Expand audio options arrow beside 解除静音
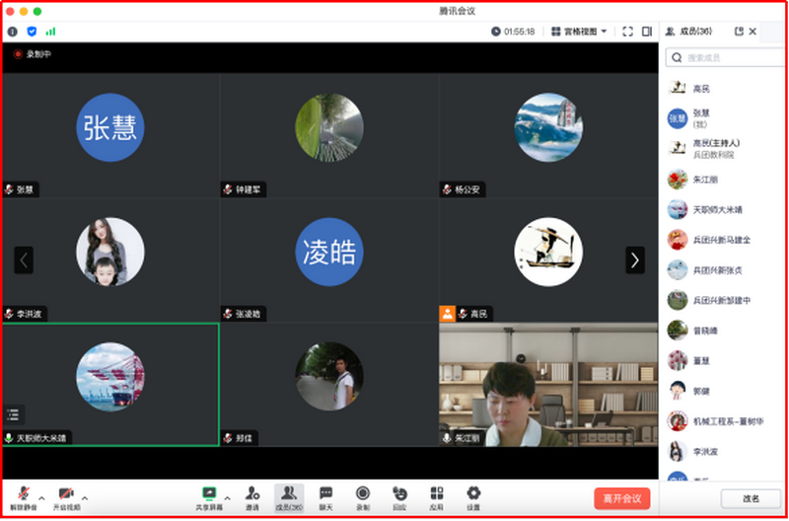This screenshot has width=789, height=521. click(x=39, y=496)
